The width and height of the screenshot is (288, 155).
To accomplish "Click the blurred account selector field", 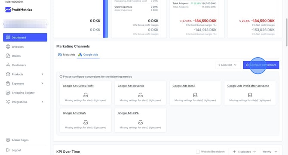I will click(25, 24).
